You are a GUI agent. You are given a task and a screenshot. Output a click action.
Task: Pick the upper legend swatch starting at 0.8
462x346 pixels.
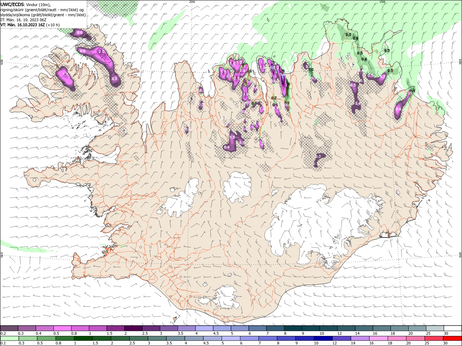[80, 328]
